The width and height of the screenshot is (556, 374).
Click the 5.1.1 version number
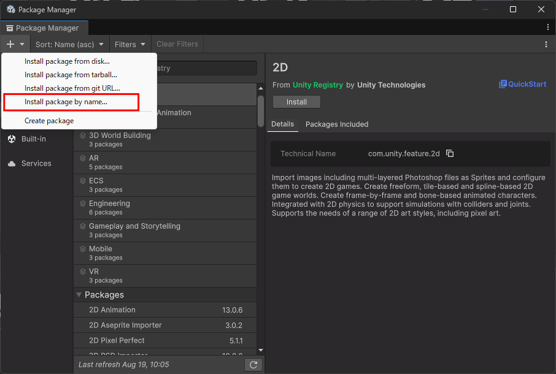[236, 340]
